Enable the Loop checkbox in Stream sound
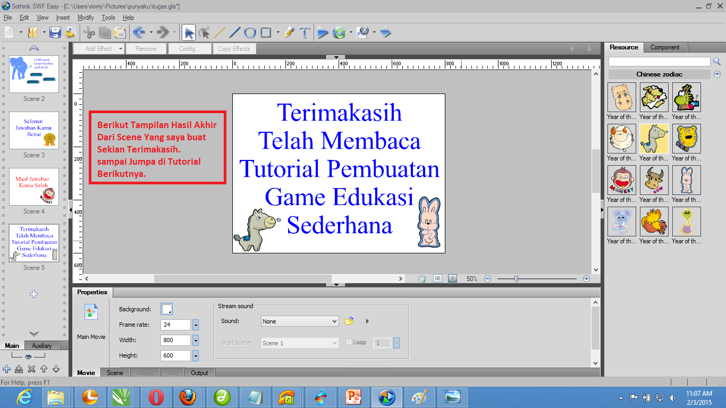Screen dimensions: 726x408 tap(349, 342)
